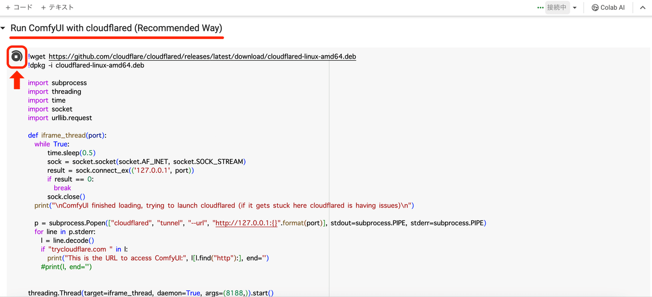Click the Colab AI icon
The width and height of the screenshot is (652, 297).
(x=595, y=8)
